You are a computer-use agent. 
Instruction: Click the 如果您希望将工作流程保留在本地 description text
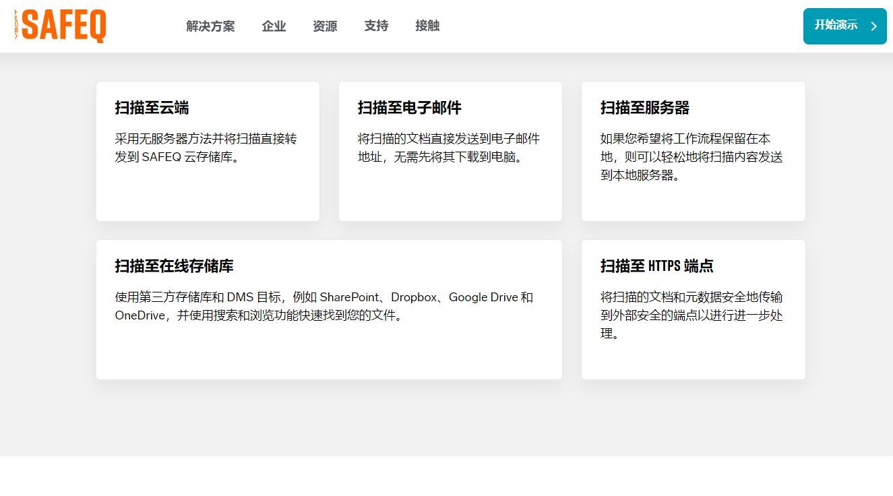coord(691,157)
